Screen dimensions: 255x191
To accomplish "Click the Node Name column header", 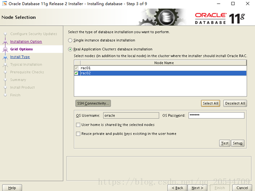I will tap(163, 63).
